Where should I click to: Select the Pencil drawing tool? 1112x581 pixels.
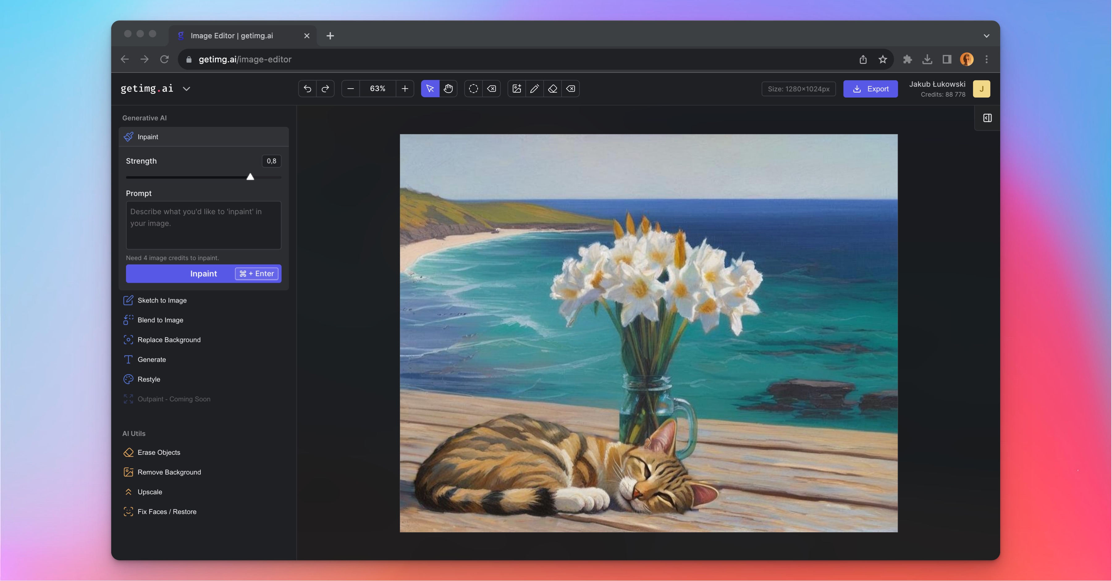tap(534, 89)
